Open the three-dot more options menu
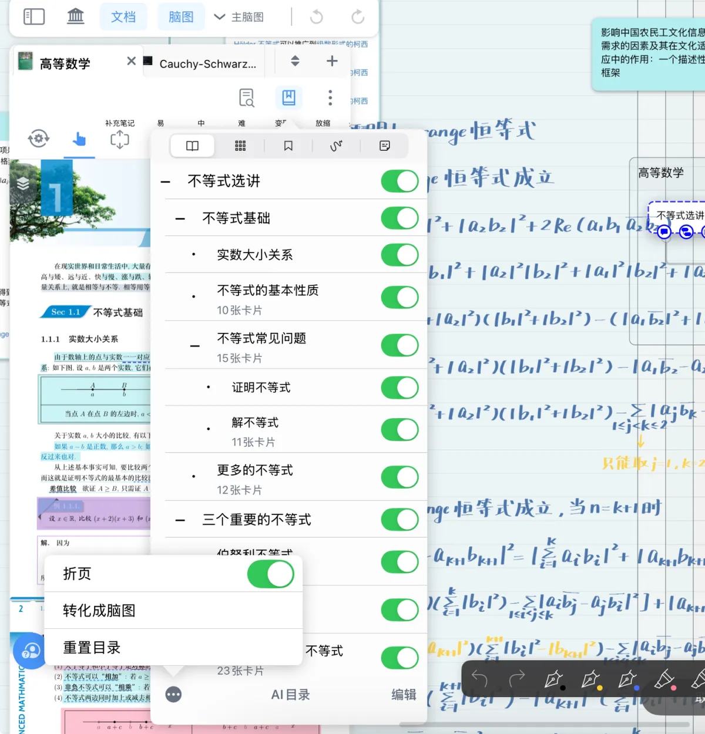 click(x=330, y=97)
